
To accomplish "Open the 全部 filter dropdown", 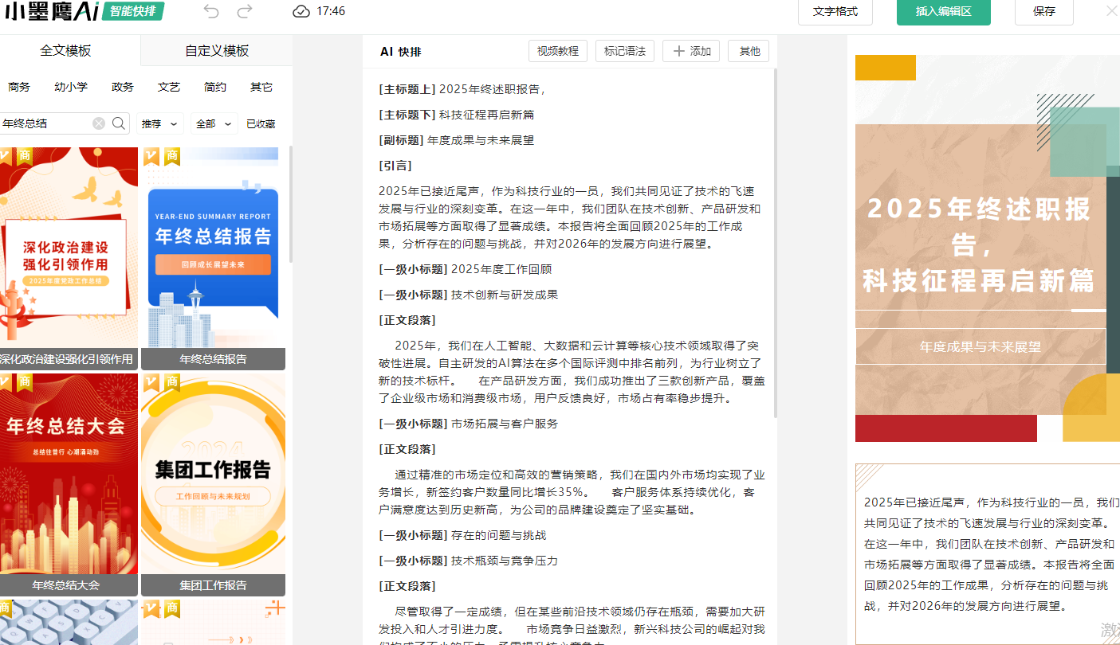I will (x=214, y=124).
